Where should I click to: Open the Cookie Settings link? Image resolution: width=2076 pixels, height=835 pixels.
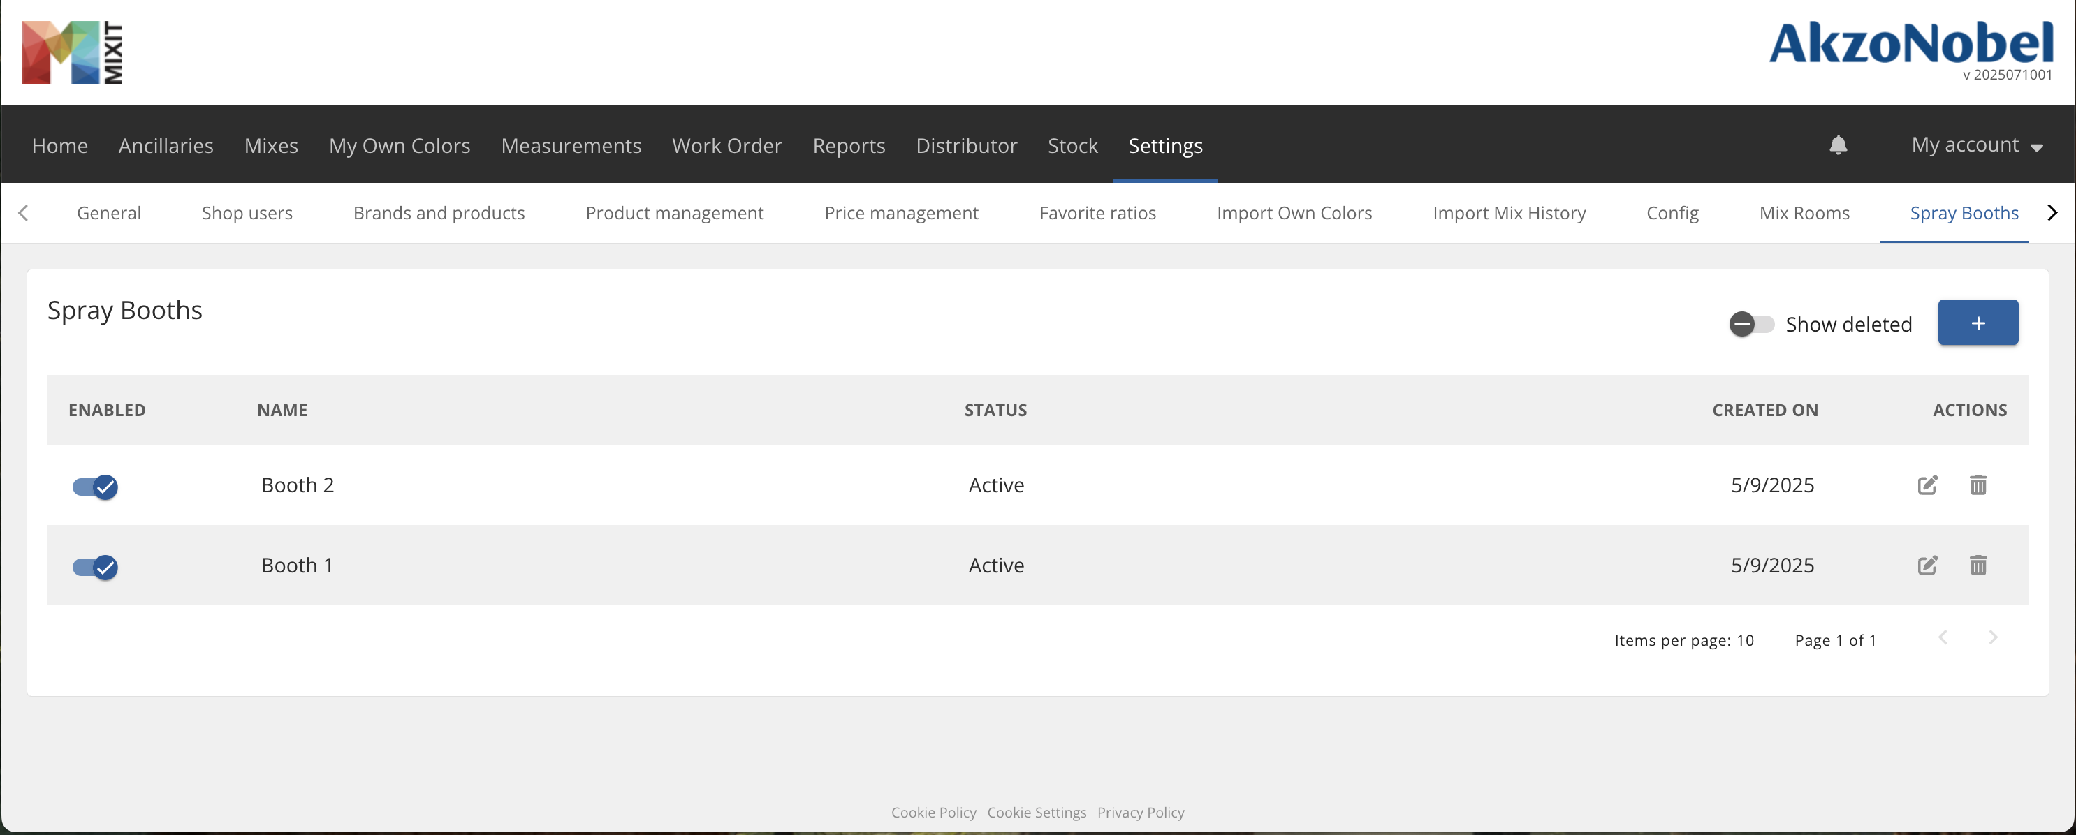[1037, 813]
